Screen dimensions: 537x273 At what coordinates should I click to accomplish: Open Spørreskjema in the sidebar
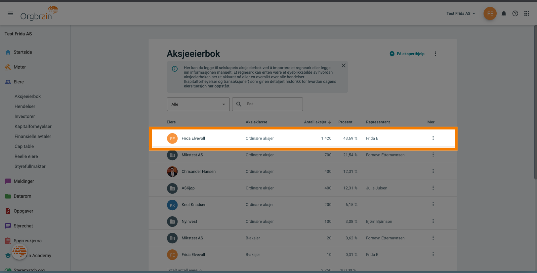pos(28,241)
